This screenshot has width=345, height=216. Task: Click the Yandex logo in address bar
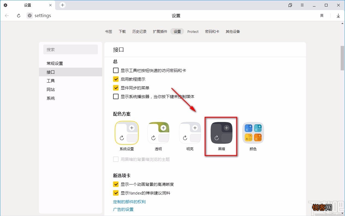coord(30,16)
